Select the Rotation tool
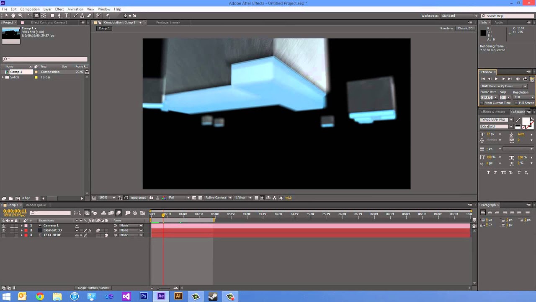 pos(29,16)
